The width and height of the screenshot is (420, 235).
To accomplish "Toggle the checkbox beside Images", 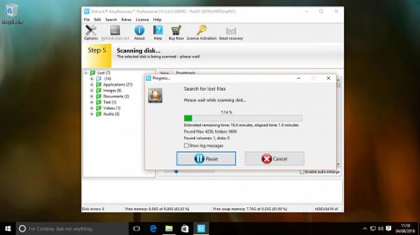I will [98, 90].
